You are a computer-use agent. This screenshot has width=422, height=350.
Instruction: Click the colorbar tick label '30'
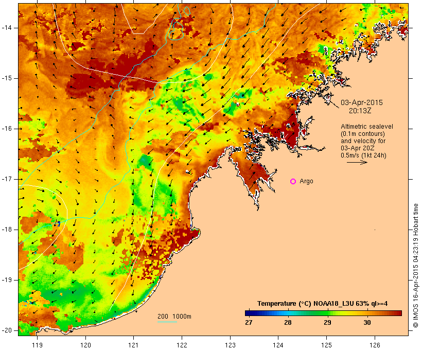tap(367, 322)
